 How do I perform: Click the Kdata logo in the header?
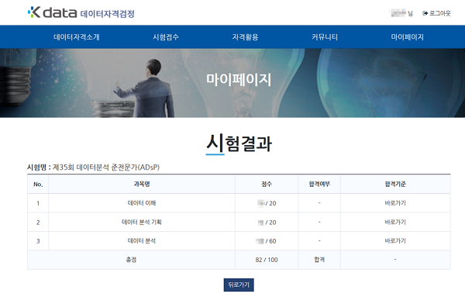pyautogui.click(x=52, y=12)
